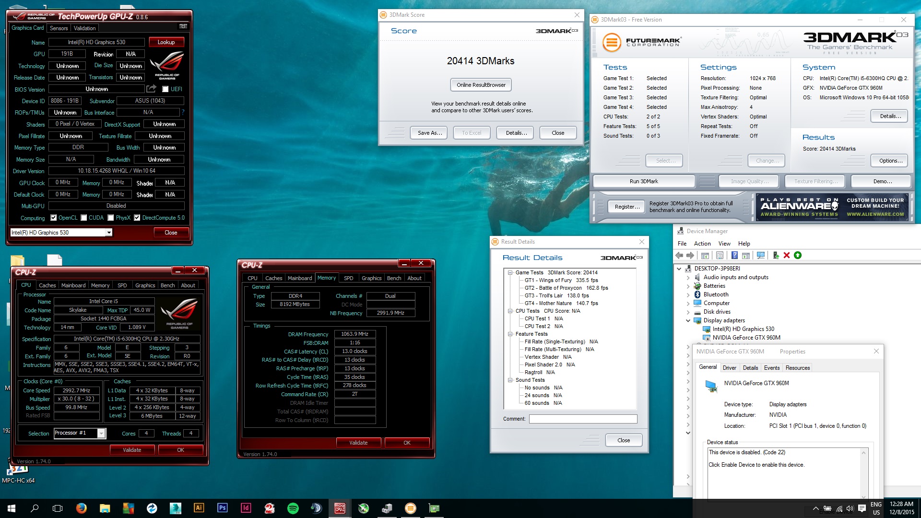Image resolution: width=921 pixels, height=518 pixels.
Task: Click Show/Hide console tree icon in Device Manager
Action: (x=705, y=255)
